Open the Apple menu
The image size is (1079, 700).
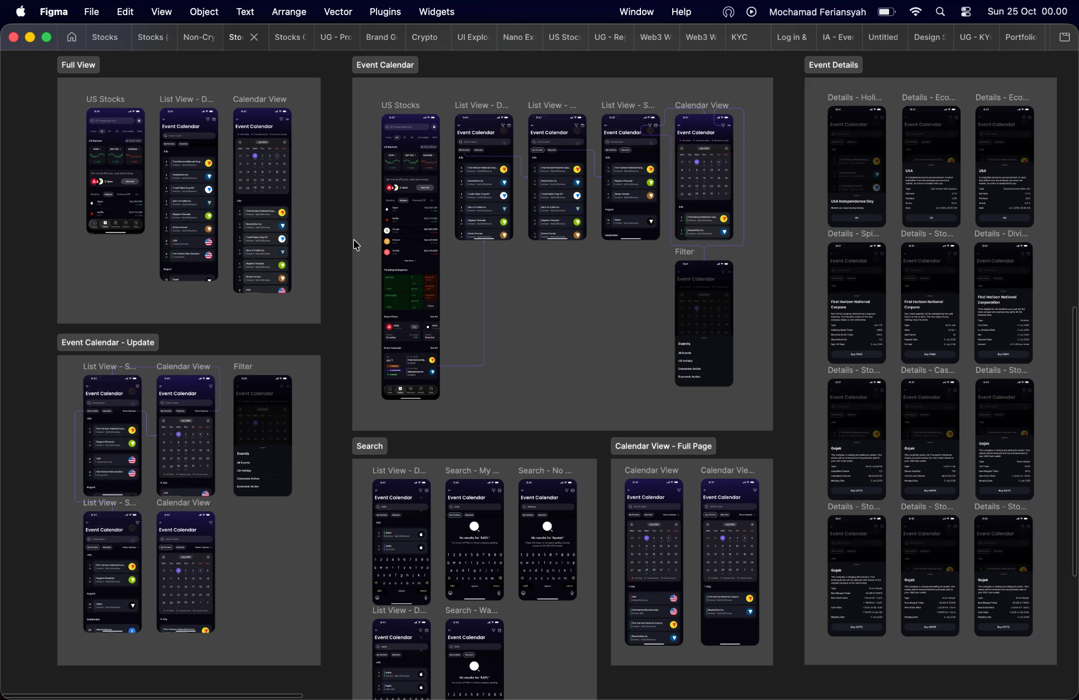click(21, 11)
